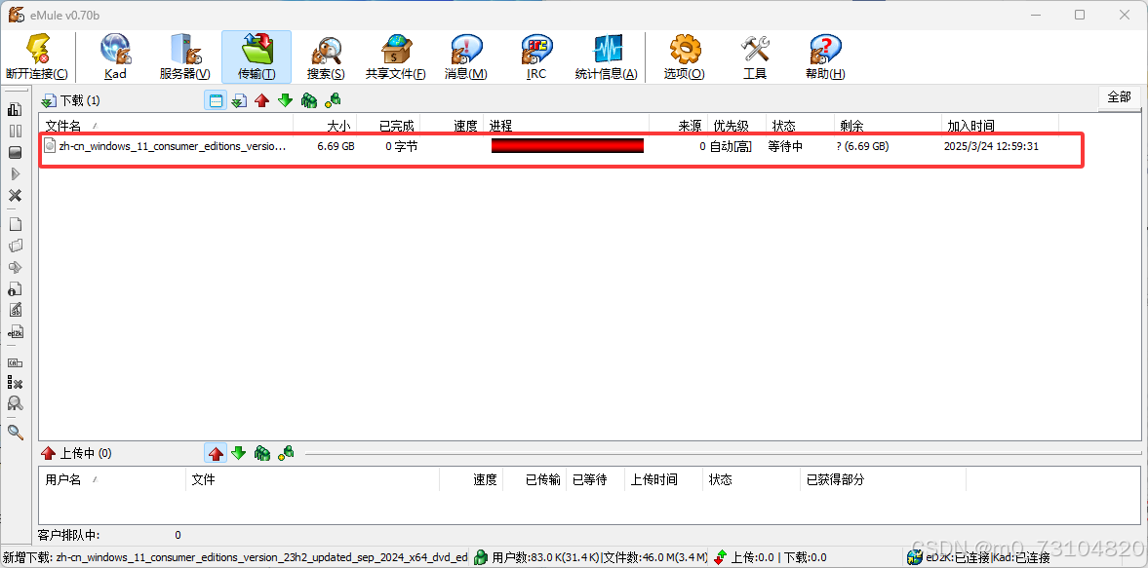The height and width of the screenshot is (568, 1148).
Task: Click the 等待中 status cell
Action: 785,146
